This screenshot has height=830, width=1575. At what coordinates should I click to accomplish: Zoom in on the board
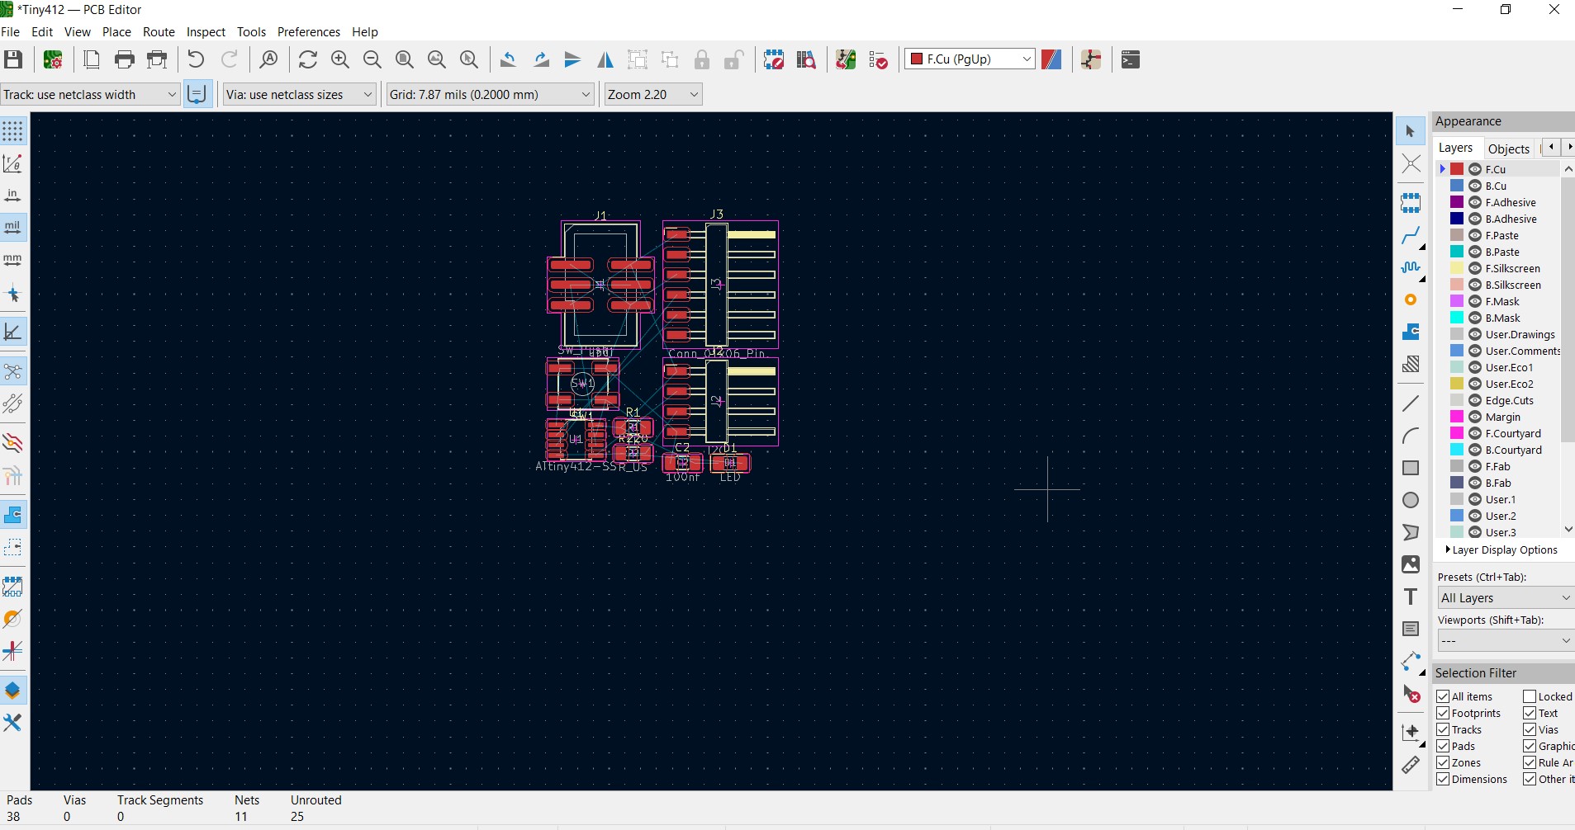click(340, 59)
